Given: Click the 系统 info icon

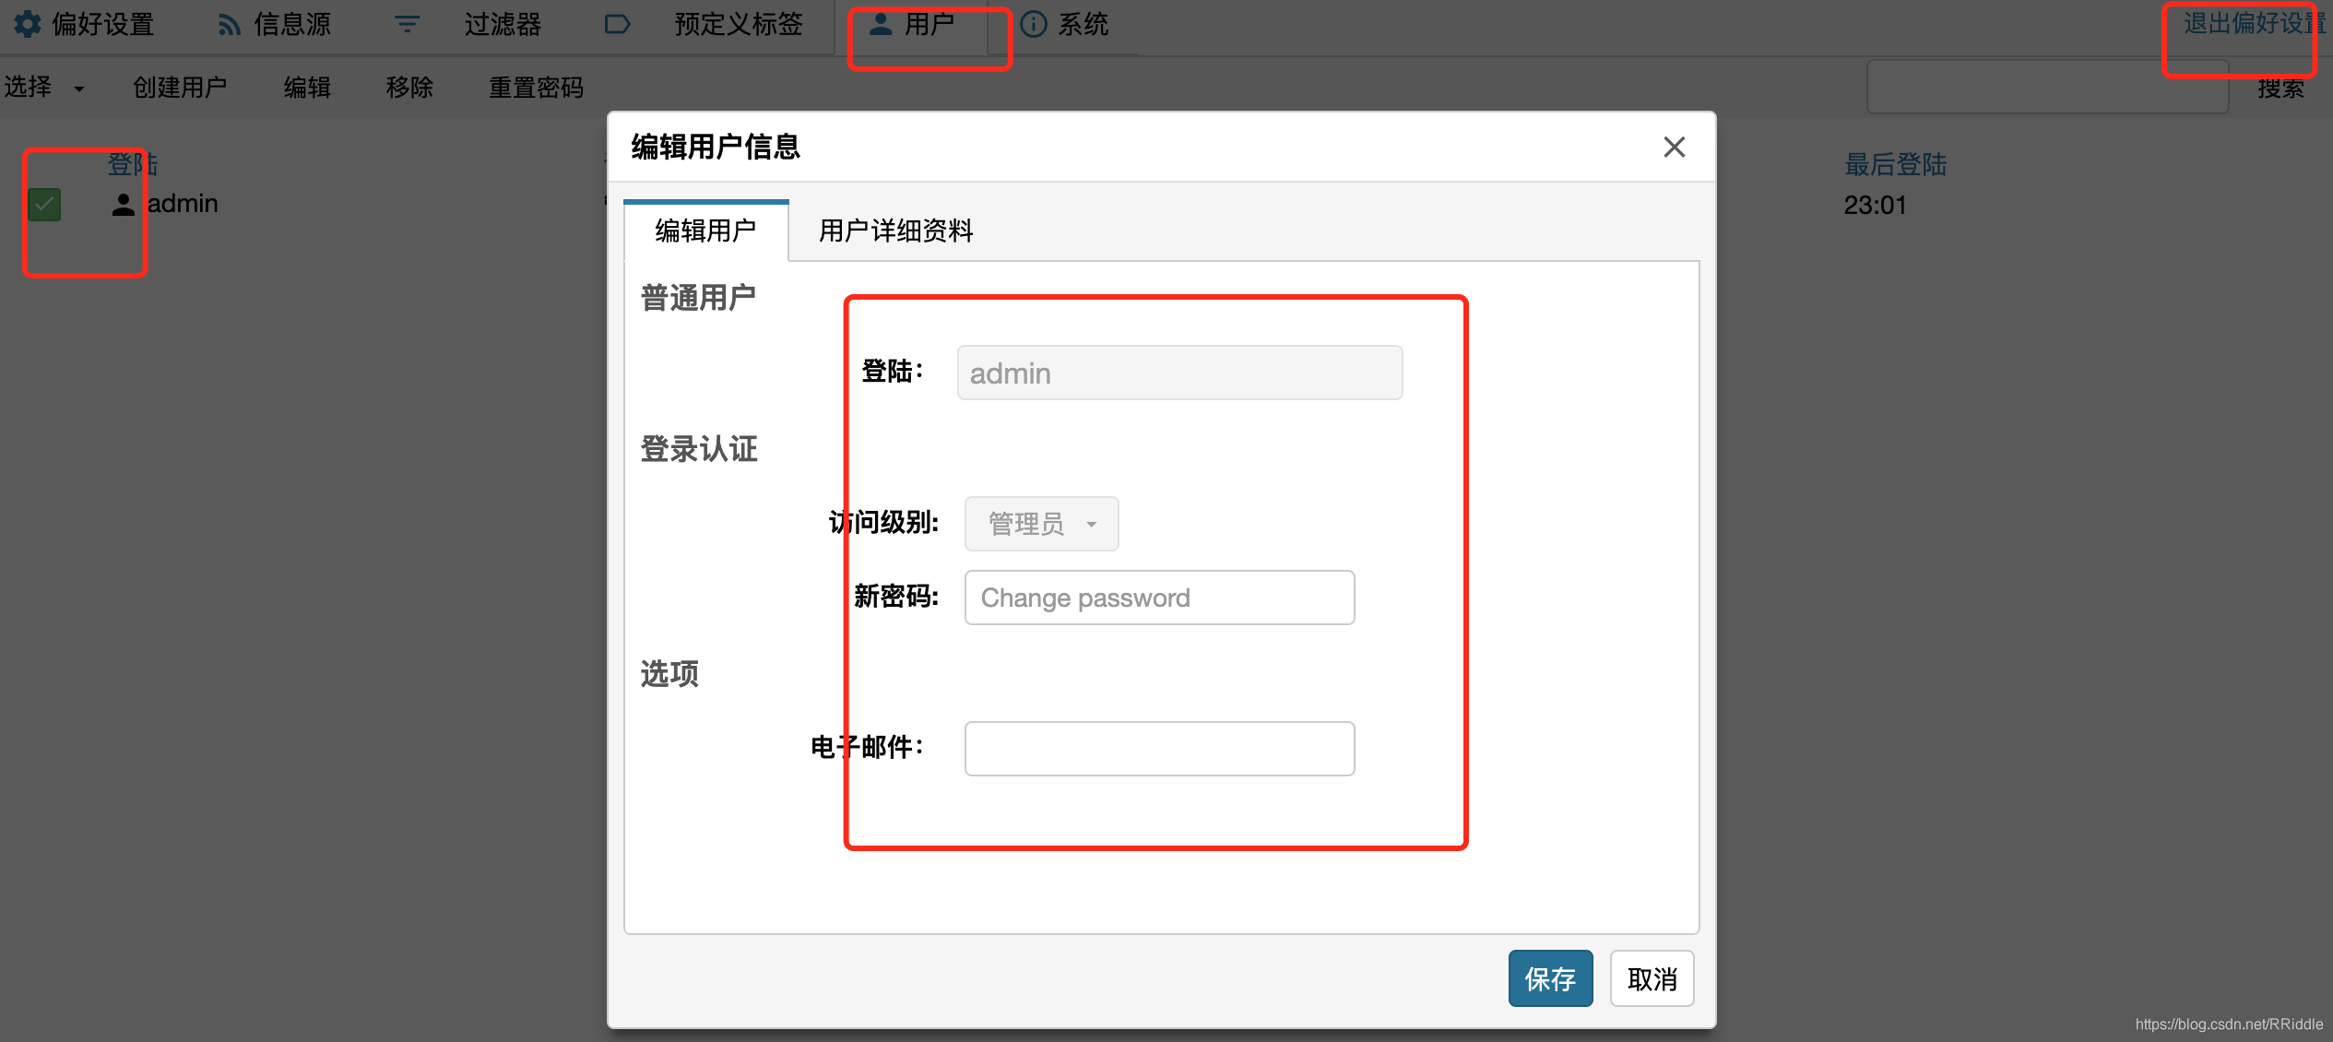Looking at the screenshot, I should click(1033, 24).
